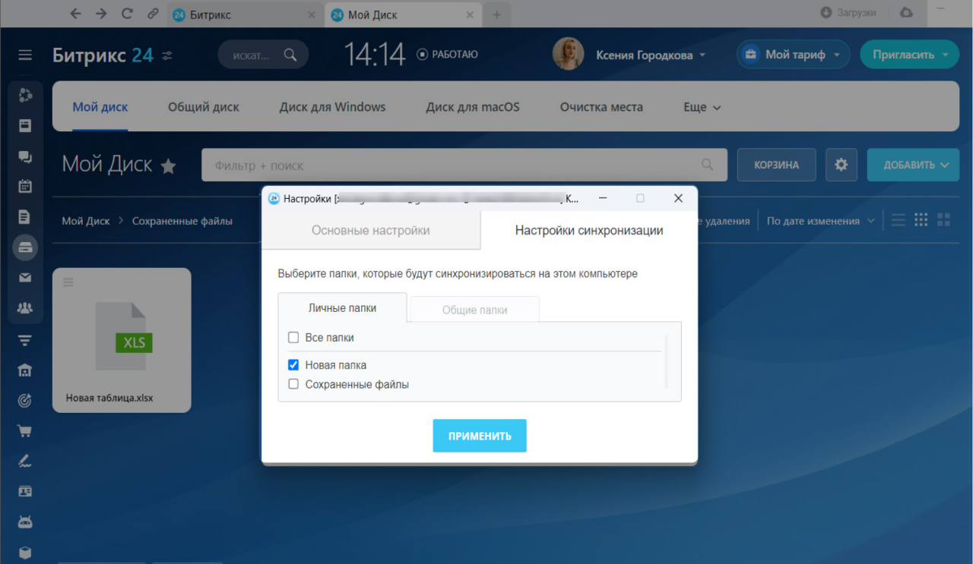The height and width of the screenshot is (564, 973).
Task: Click the ПРИМЕНИТЬ button
Action: (480, 436)
